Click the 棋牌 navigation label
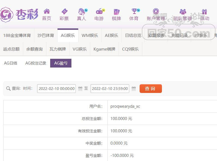The height and width of the screenshot is (161, 217). (x=116, y=18)
